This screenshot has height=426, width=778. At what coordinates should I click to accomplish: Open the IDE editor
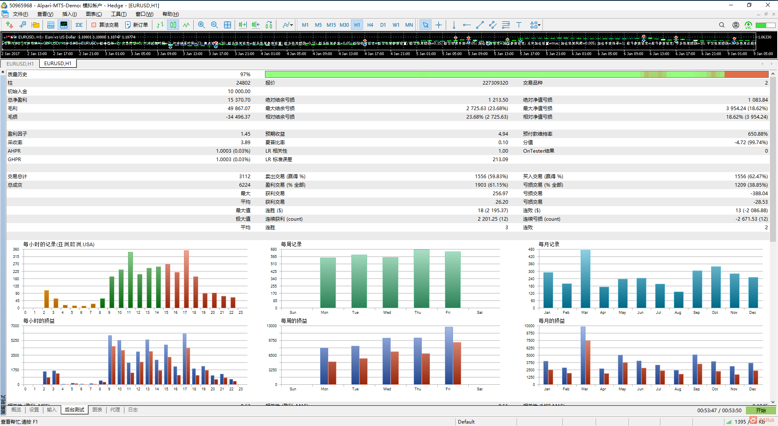(79, 25)
